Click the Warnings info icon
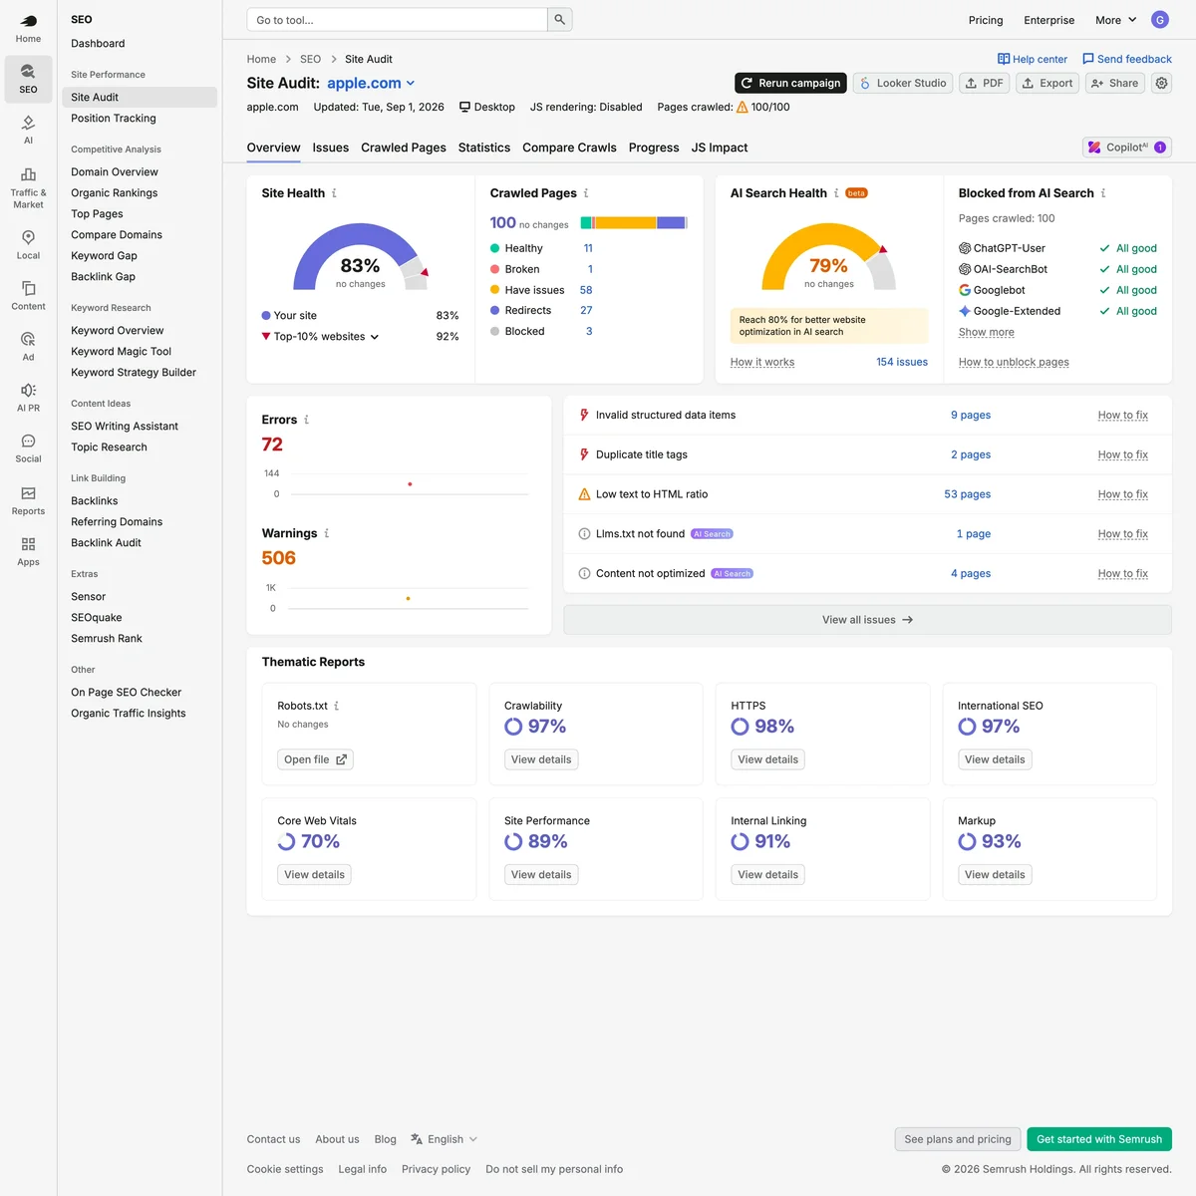1196x1196 pixels. point(327,533)
